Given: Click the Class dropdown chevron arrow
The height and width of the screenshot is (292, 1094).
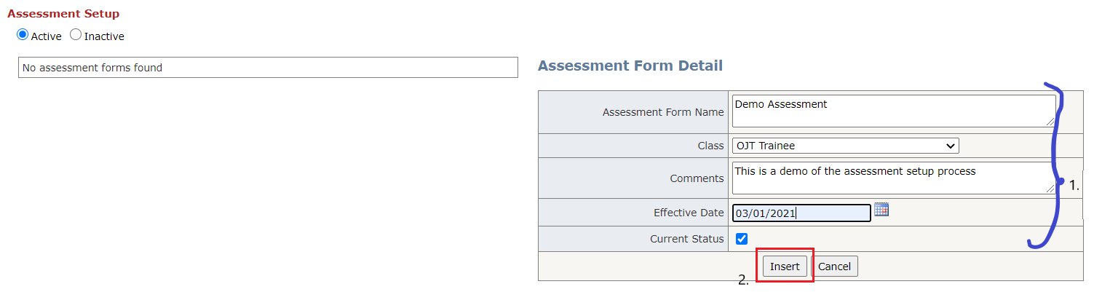Looking at the screenshot, I should pos(950,146).
